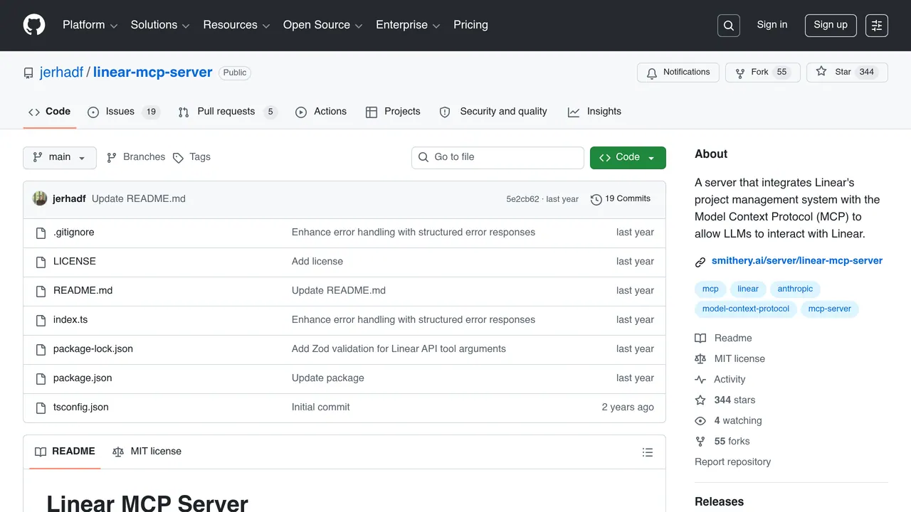Image resolution: width=911 pixels, height=512 pixels.
Task: Expand the Platform menu
Action: (90, 25)
